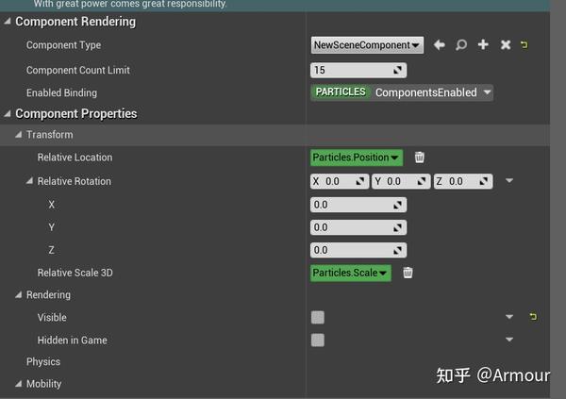This screenshot has width=566, height=399.
Task: Open the Hidden in Game binding arrow
Action: [509, 340]
